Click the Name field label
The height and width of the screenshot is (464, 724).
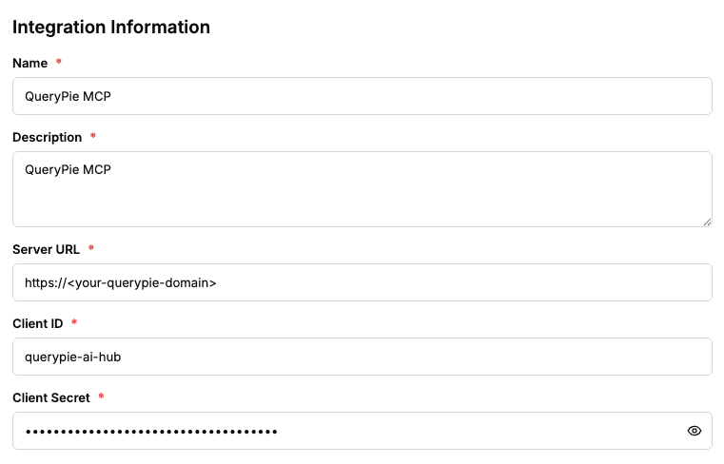tap(30, 63)
